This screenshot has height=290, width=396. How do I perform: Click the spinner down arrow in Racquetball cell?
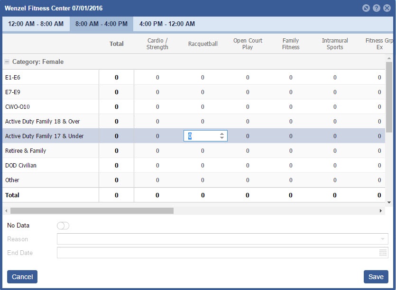(222, 138)
